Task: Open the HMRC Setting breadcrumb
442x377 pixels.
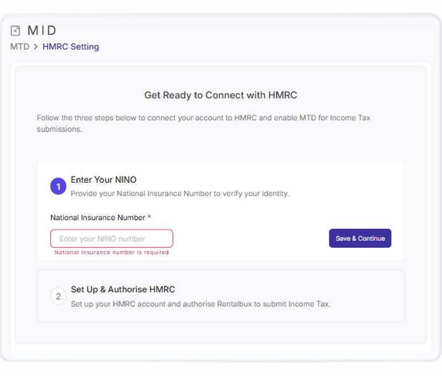Action: click(x=71, y=47)
